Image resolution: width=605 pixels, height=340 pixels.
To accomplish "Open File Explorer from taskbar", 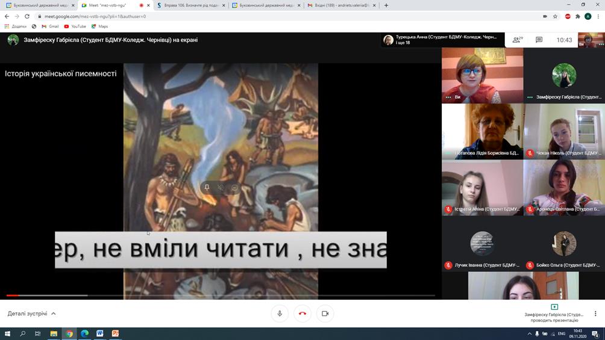I will pyautogui.click(x=54, y=333).
